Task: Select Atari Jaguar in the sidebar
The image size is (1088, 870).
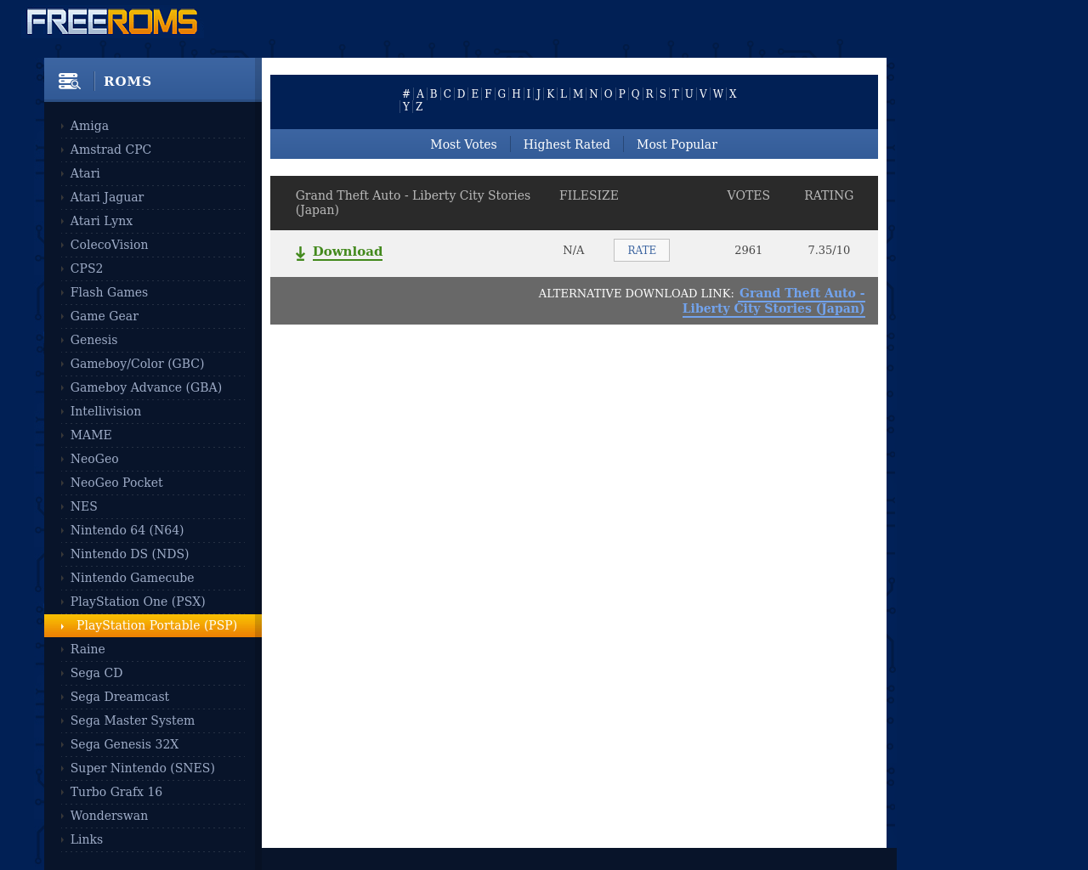Action: (107, 197)
